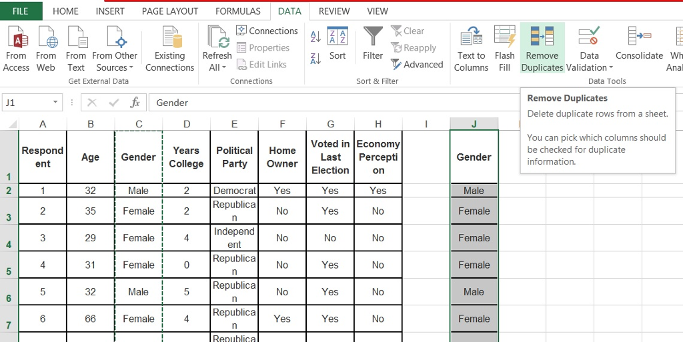The height and width of the screenshot is (342, 683).
Task: Switch to the FORMULAS tab
Action: pos(238,11)
